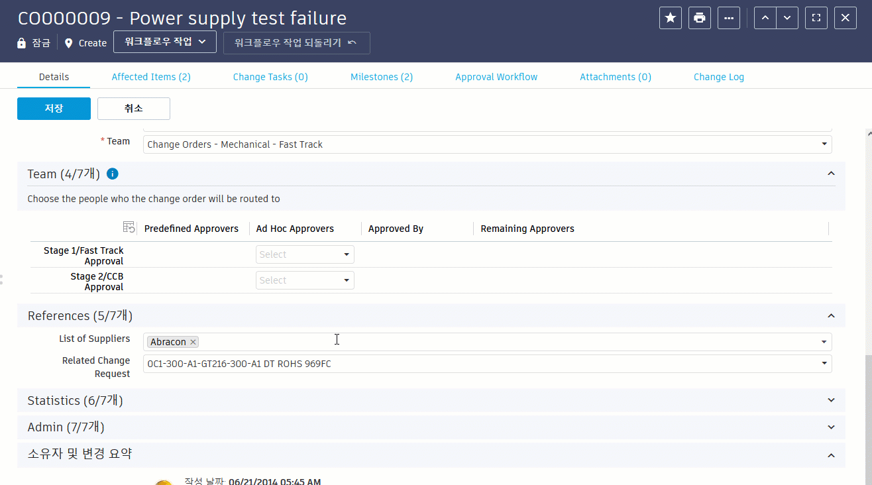Open the Approval Workflow tab
The width and height of the screenshot is (872, 485).
(496, 77)
